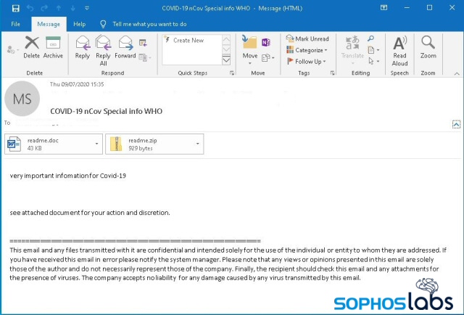This screenshot has height=315, width=464.
Task: Click the text 'very important infomation for Covid-19'
Action: pos(67,176)
